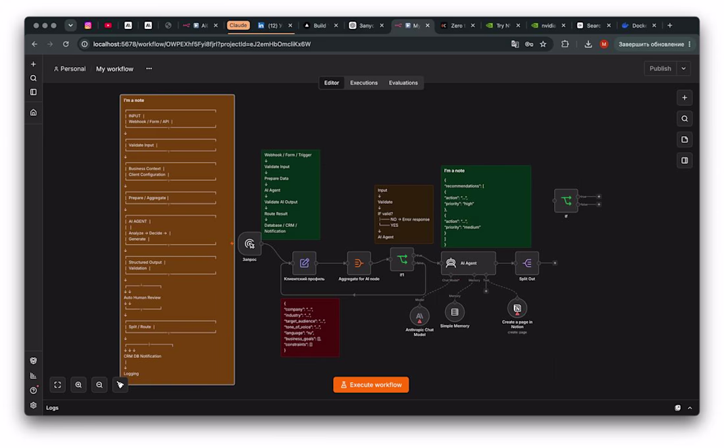Select the green recommendations sticky note
Image resolution: width=724 pixels, height=448 pixels.
[486, 206]
